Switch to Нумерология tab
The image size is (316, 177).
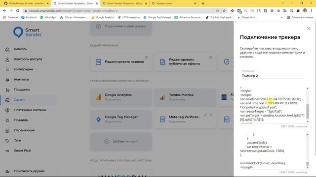tap(174, 3)
